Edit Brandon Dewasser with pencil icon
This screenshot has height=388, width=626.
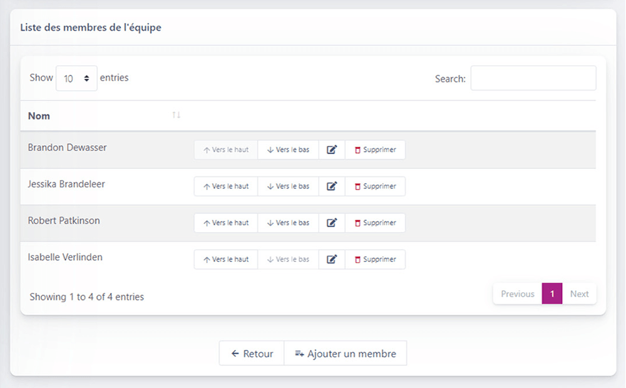[332, 150]
